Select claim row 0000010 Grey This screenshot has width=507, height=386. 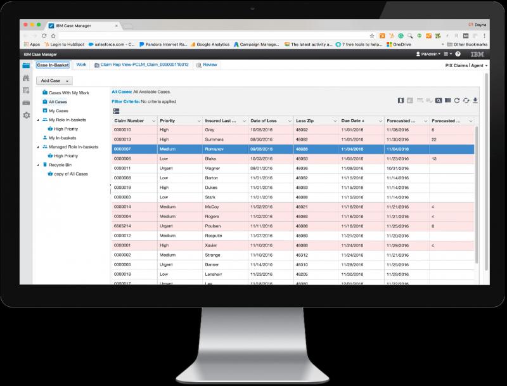coord(293,130)
